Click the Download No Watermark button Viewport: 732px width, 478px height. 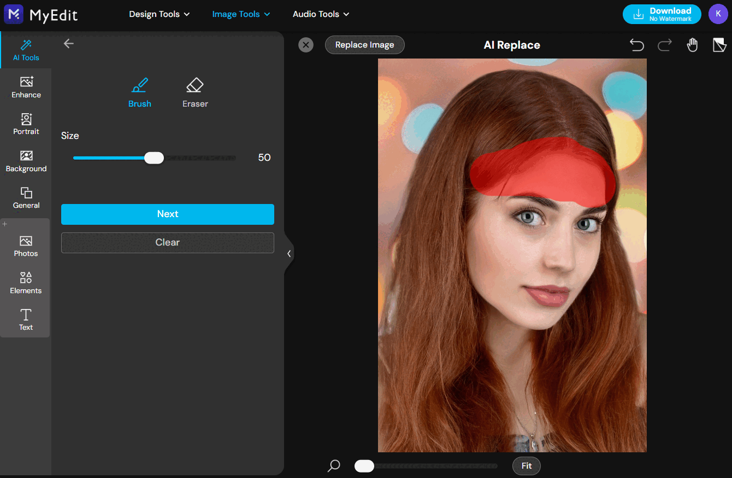pos(662,14)
